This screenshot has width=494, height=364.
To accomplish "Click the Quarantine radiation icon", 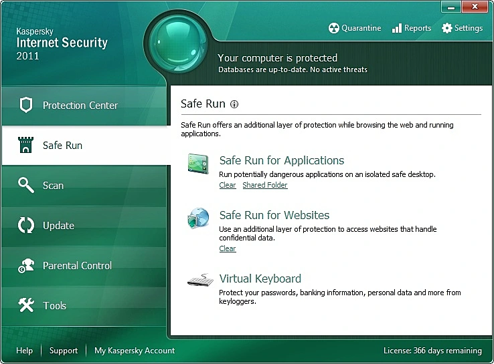I will pos(334,28).
